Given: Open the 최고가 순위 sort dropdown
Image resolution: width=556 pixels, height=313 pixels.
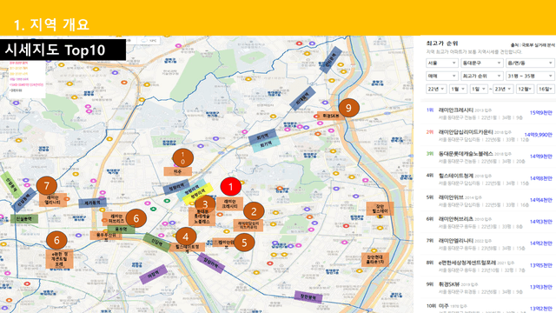Looking at the screenshot, I should pos(482,76).
